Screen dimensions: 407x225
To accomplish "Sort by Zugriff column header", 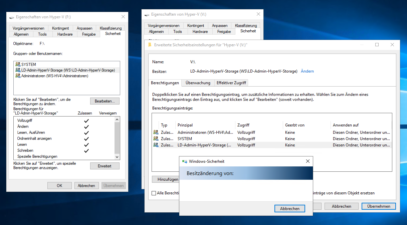I will click(259, 125).
